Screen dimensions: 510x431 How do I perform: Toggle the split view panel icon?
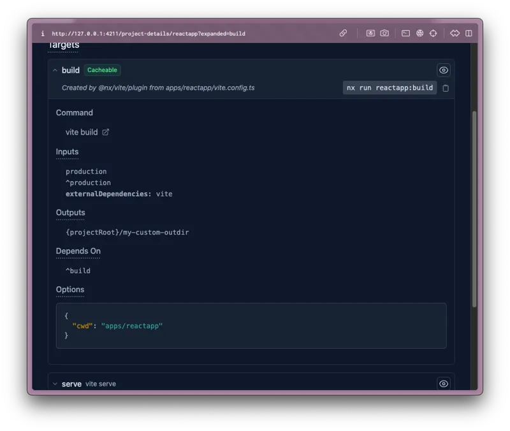(469, 33)
